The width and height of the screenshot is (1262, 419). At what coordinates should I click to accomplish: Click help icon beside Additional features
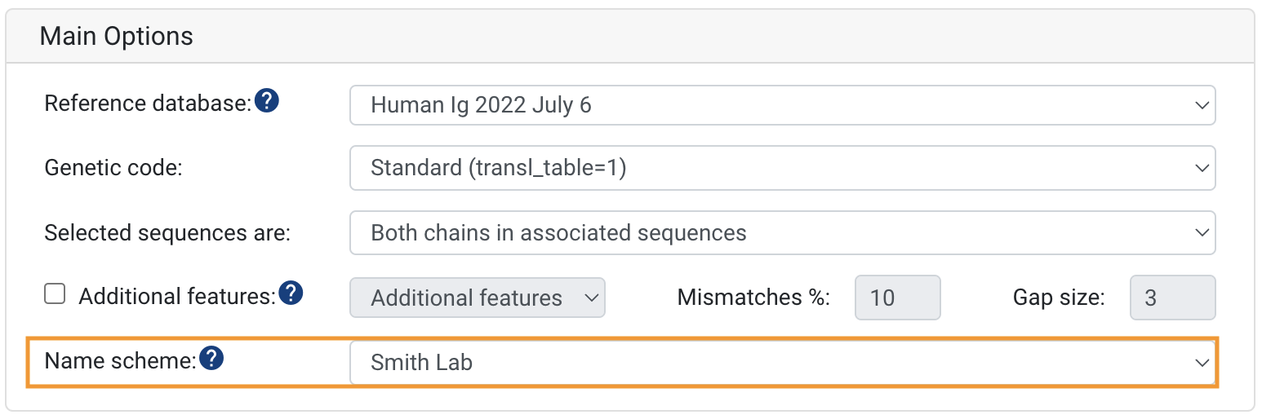click(291, 293)
